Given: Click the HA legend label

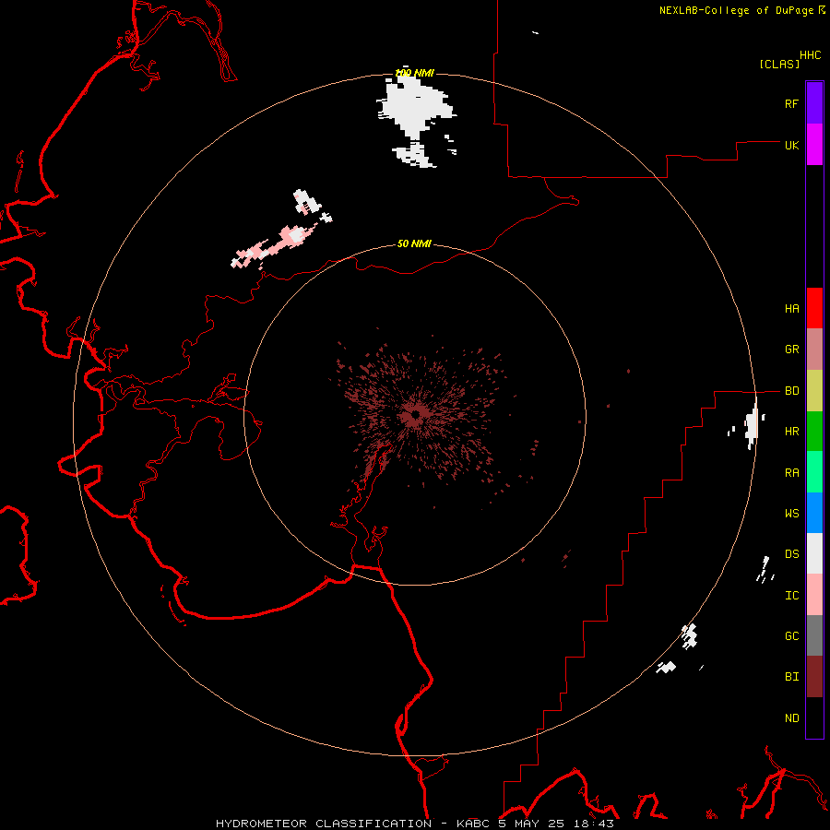Looking at the screenshot, I should 791,309.
